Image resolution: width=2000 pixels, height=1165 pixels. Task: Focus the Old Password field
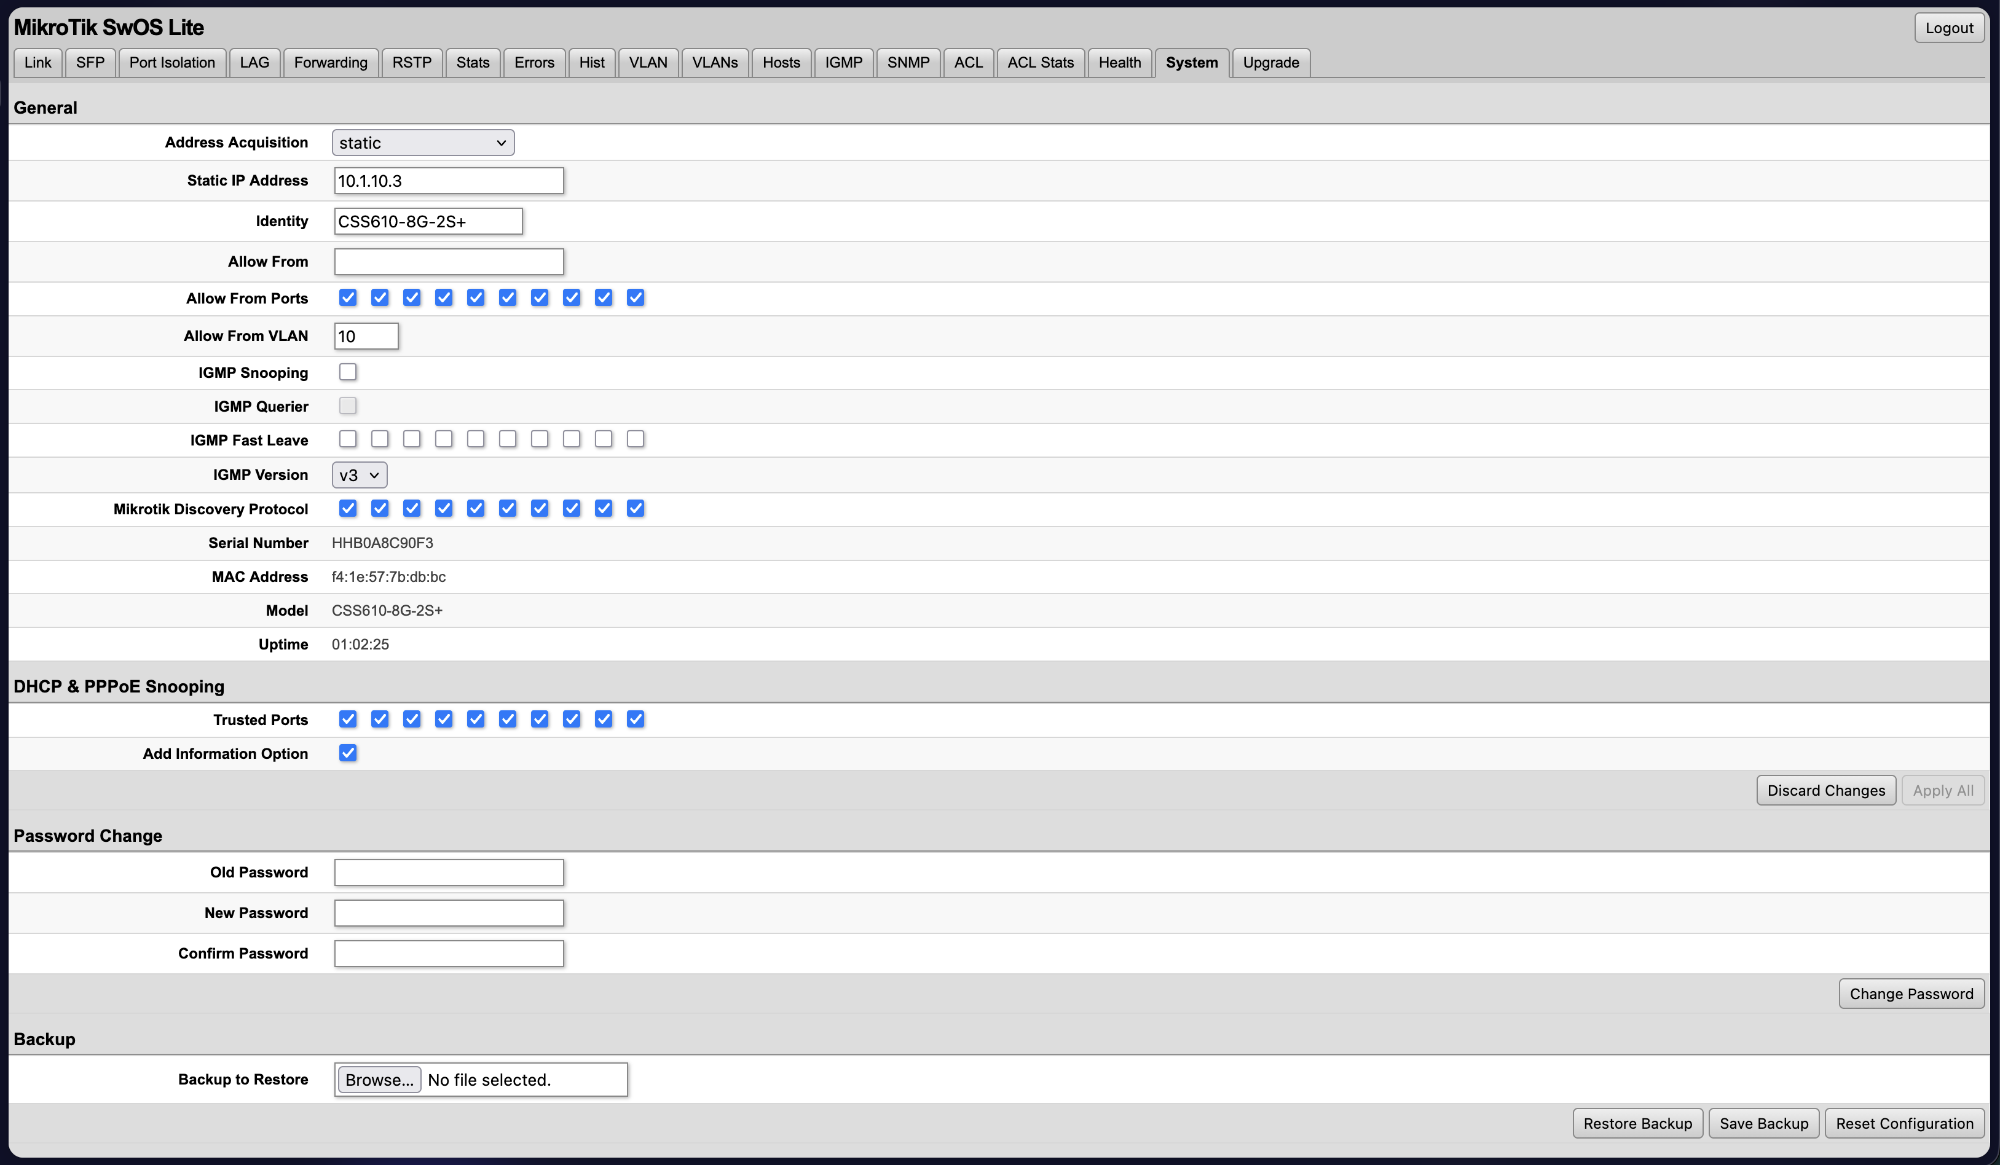(449, 872)
